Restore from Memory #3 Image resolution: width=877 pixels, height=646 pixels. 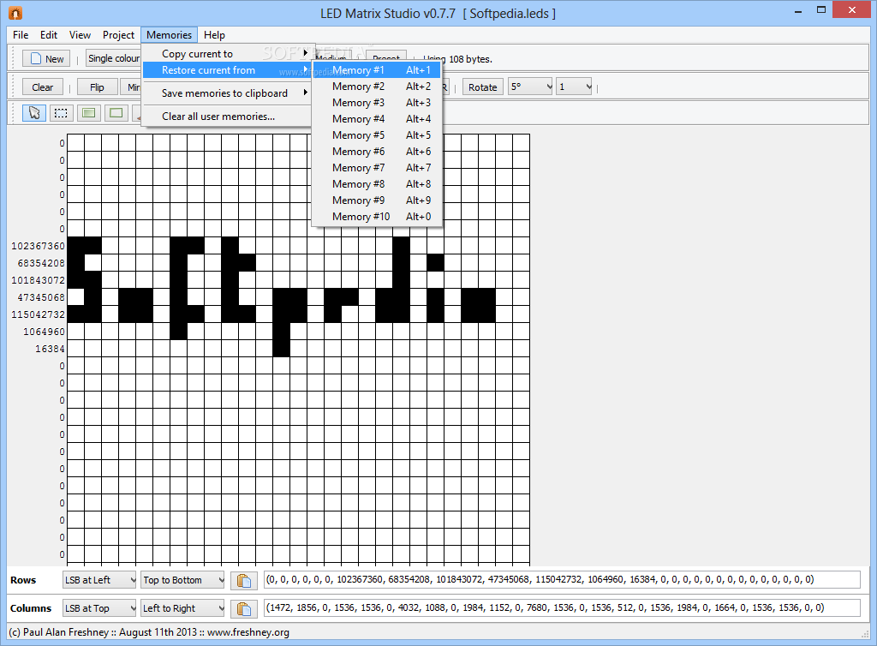tap(377, 102)
